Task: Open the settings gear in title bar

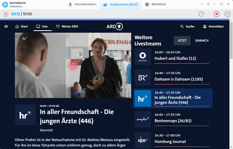Action: click(202, 4)
